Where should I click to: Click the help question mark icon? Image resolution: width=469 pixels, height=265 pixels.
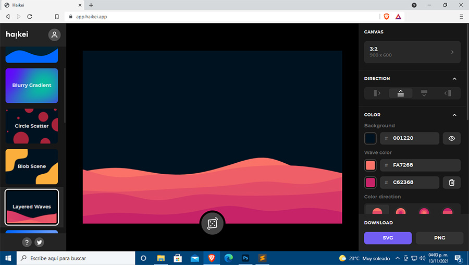[x=27, y=242]
